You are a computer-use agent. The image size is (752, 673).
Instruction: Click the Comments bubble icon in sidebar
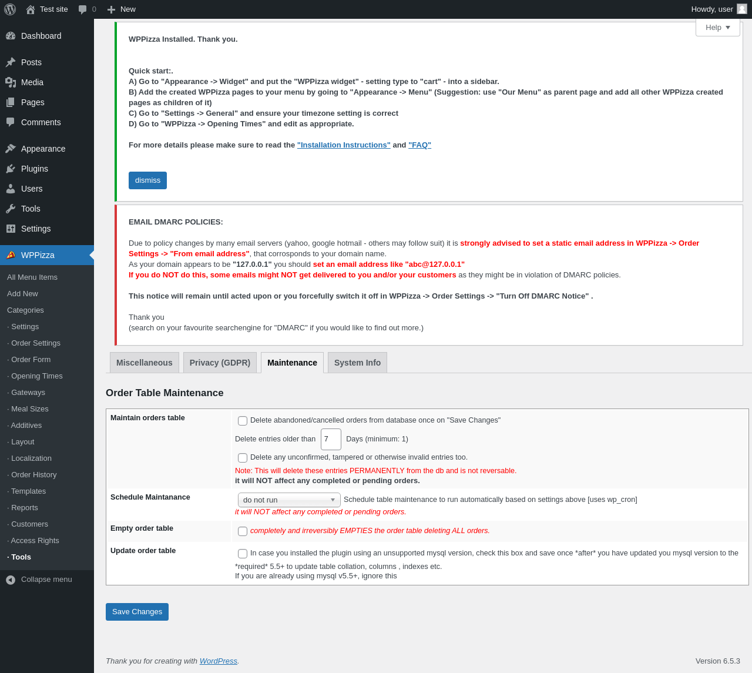(11, 122)
